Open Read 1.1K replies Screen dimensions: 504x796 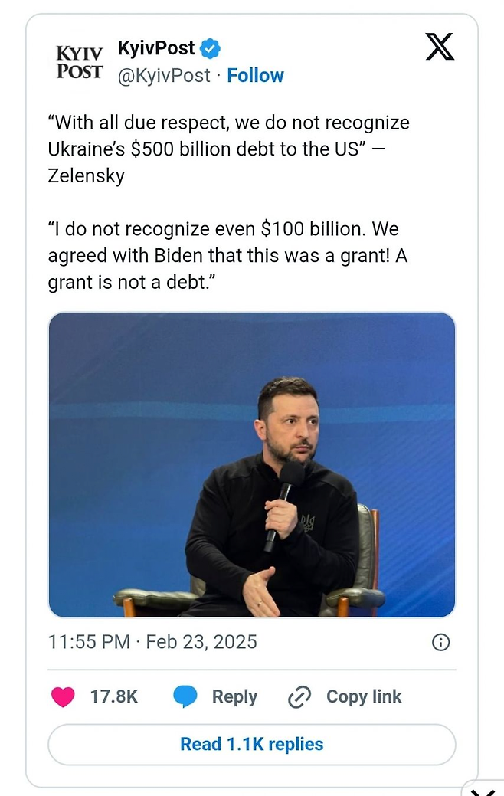[x=251, y=744]
